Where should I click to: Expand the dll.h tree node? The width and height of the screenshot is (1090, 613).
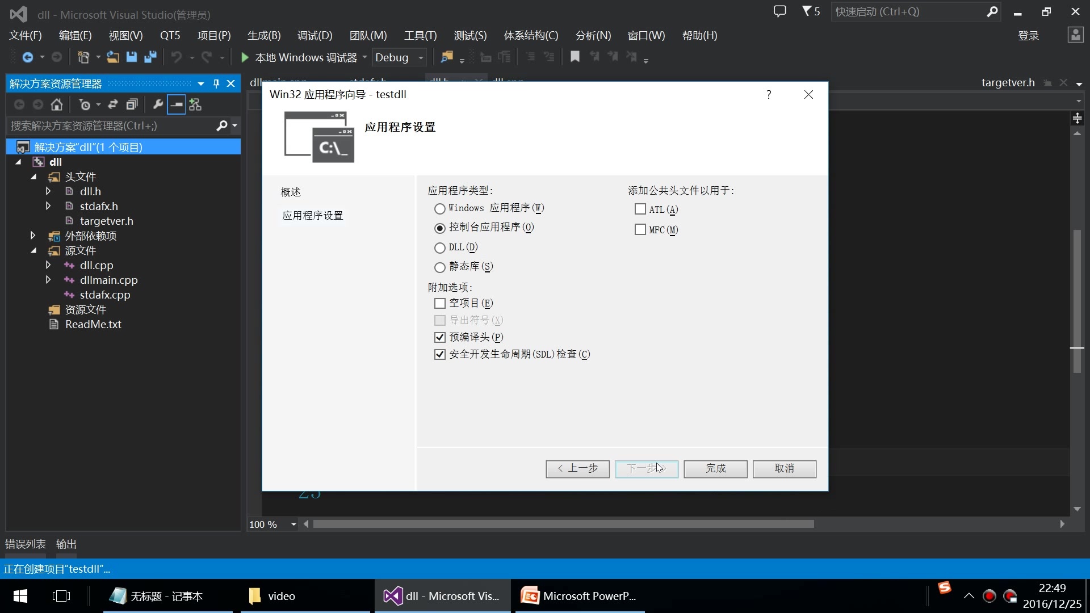tap(48, 191)
